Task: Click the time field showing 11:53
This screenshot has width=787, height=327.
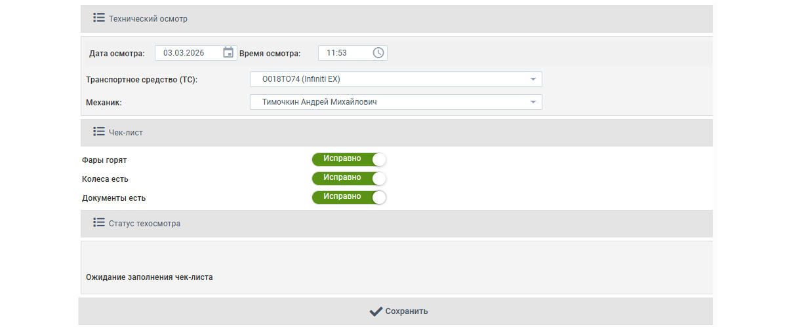Action: tap(344, 53)
